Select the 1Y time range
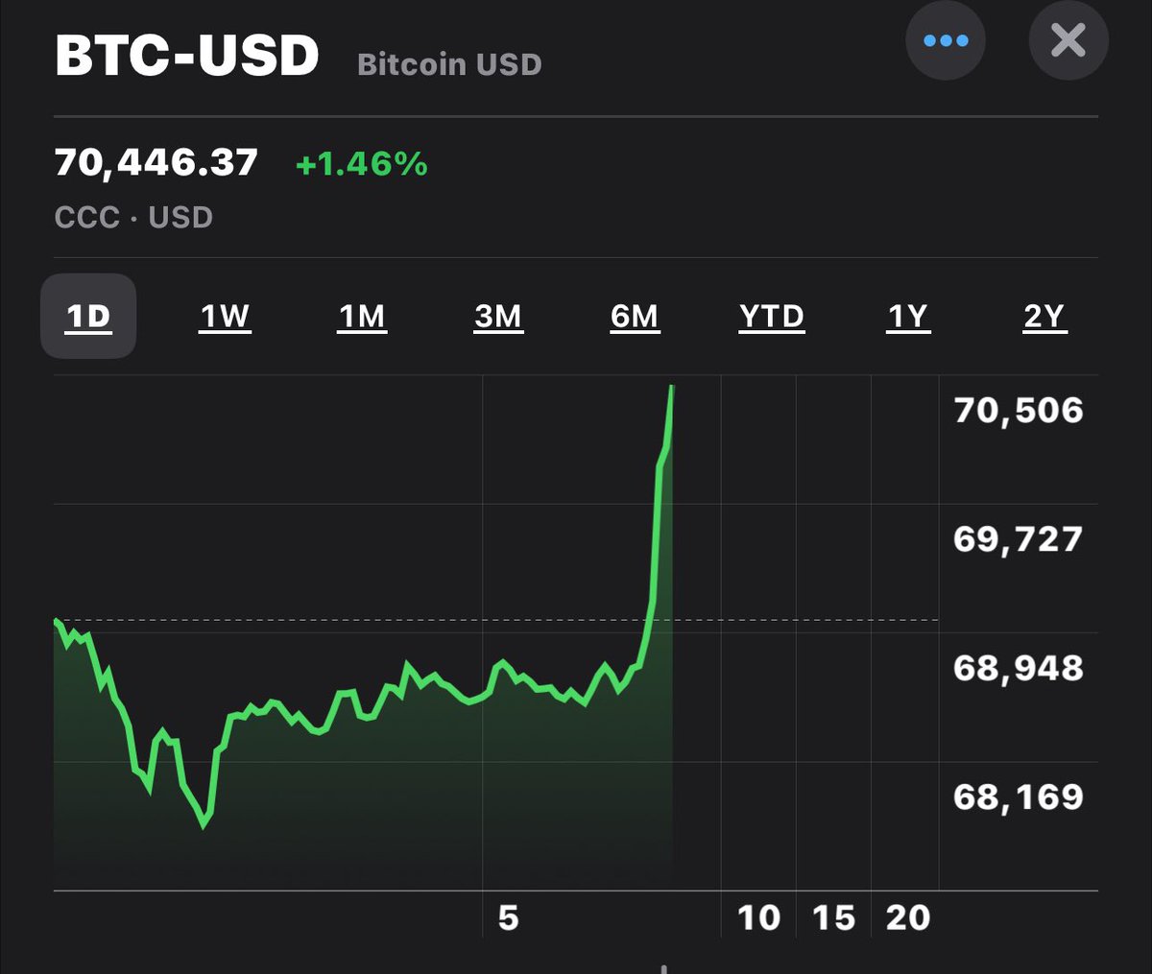 908,316
